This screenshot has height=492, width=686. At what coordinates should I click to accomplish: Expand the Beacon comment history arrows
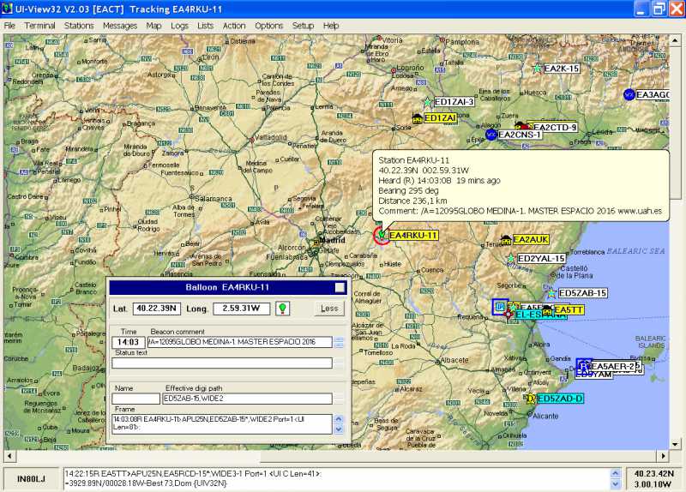[340, 342]
